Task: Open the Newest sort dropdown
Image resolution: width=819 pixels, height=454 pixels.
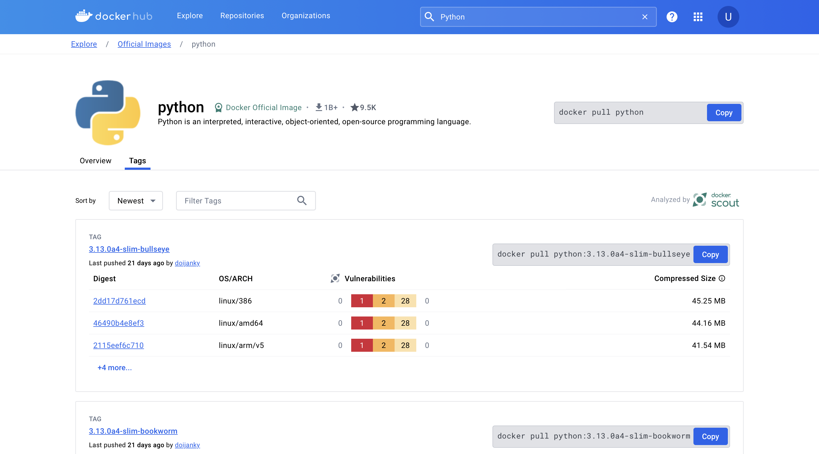Action: pos(136,201)
